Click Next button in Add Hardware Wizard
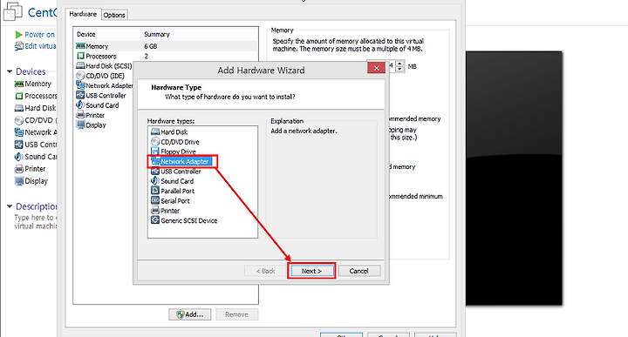The image size is (628, 337). pyautogui.click(x=311, y=271)
